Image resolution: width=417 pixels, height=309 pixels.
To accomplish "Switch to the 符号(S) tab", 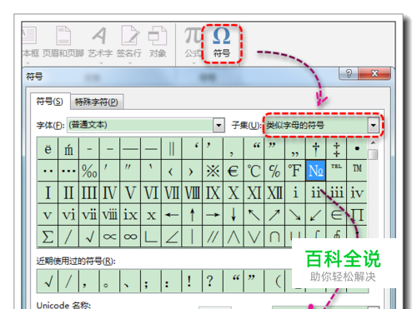I will tap(50, 102).
